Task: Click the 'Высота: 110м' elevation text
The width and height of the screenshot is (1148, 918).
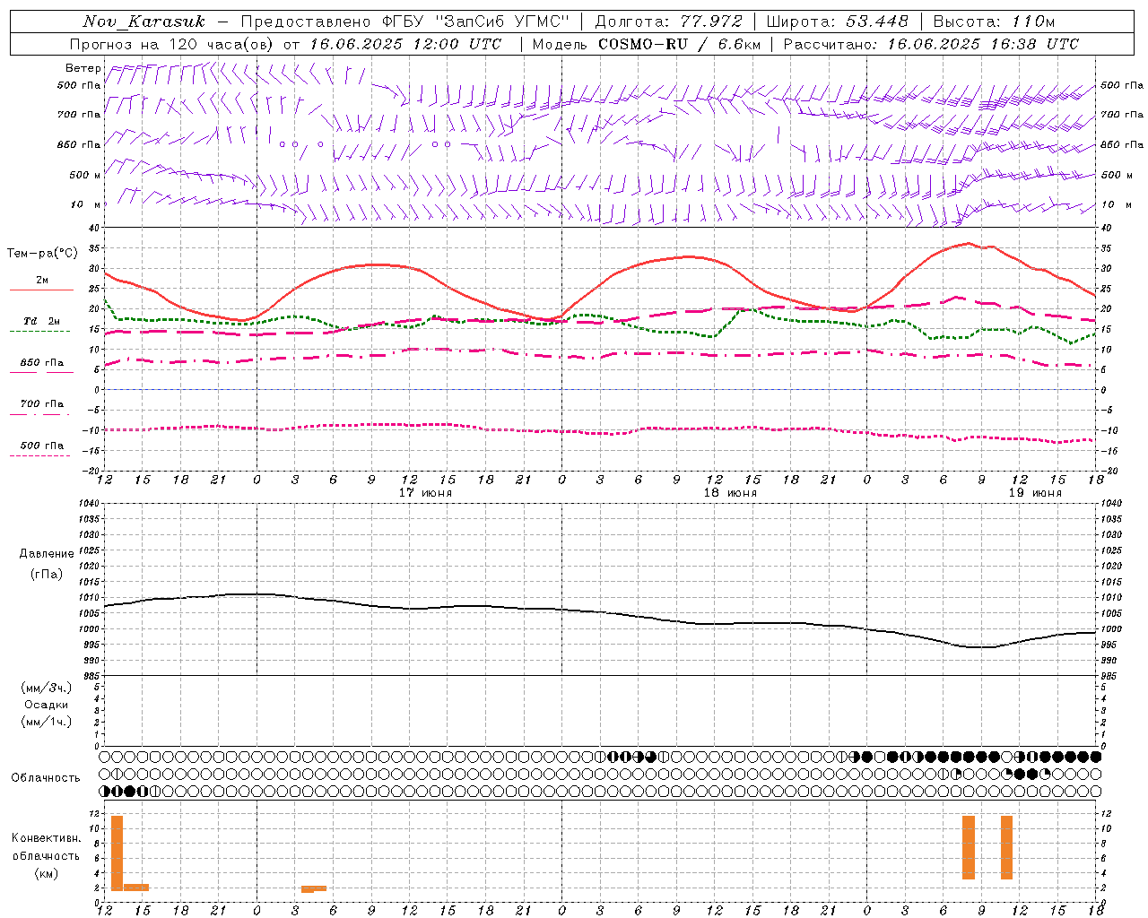Action: point(994,22)
